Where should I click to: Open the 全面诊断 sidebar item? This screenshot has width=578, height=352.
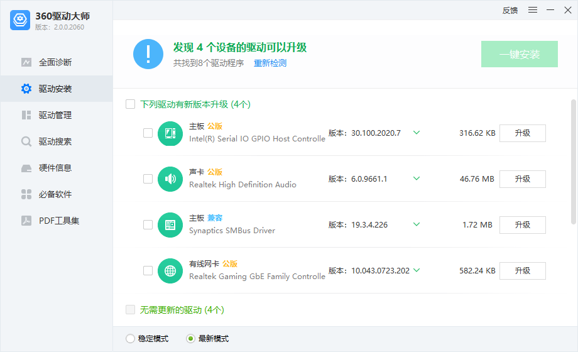57,62
